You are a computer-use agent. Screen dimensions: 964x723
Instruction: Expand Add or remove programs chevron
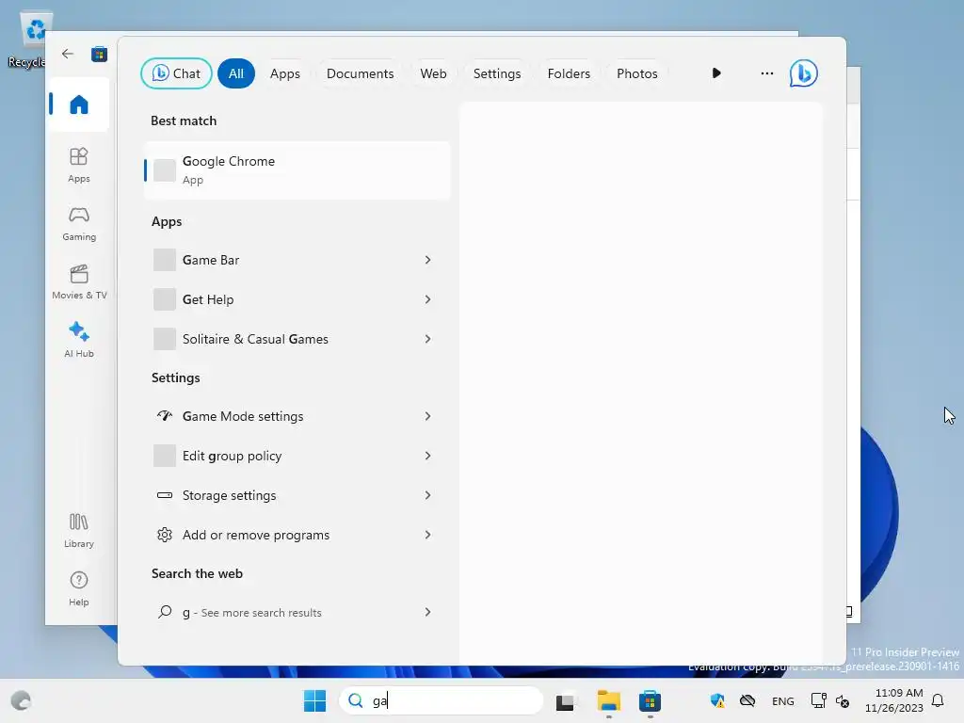click(428, 535)
